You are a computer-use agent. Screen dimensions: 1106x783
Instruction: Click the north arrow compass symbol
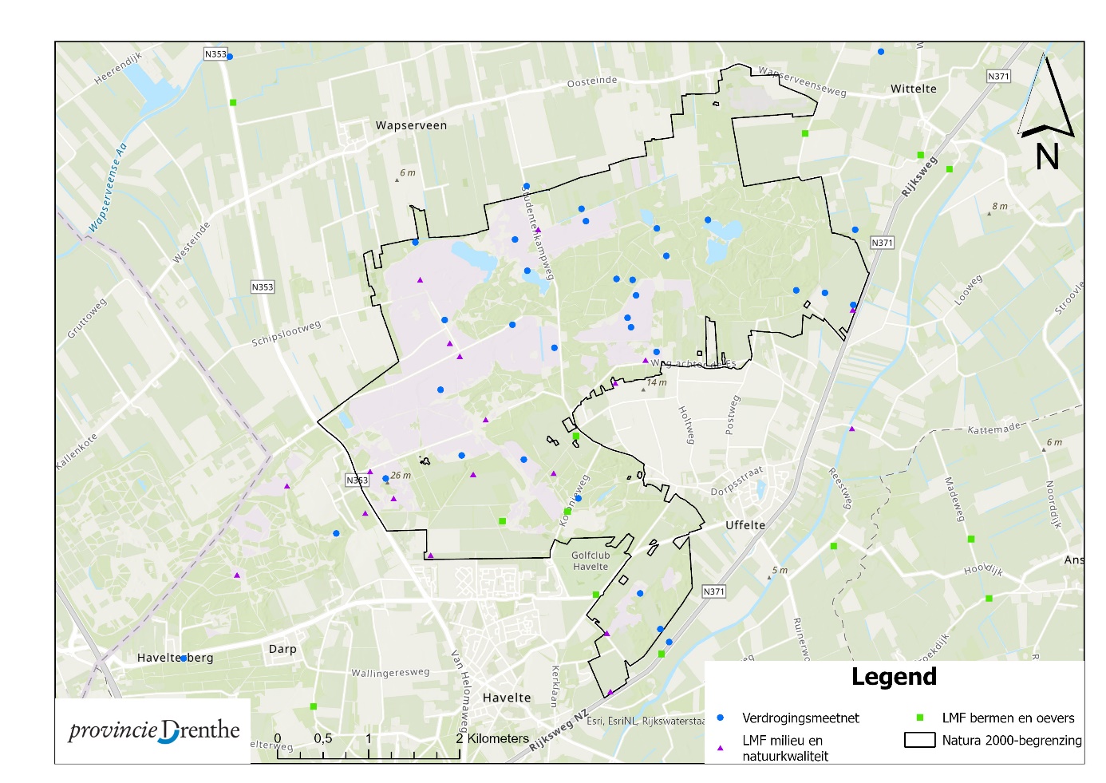pos(1046,112)
